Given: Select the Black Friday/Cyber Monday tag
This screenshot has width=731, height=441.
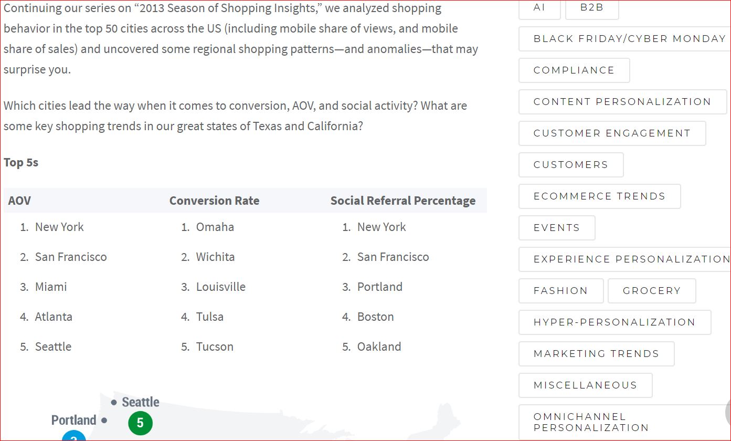Looking at the screenshot, I should tap(624, 39).
